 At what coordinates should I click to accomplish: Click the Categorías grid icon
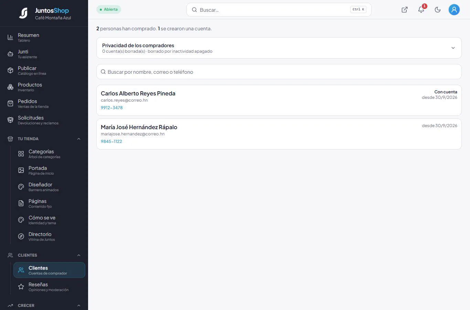[21, 154]
